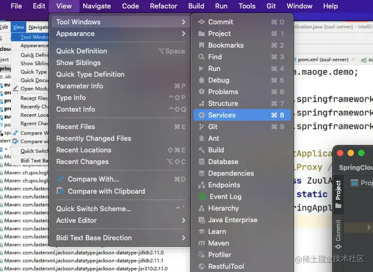Viewport: 373px width, 272px height.
Task: Click the Compare With arrows icon
Action: click(x=60, y=179)
